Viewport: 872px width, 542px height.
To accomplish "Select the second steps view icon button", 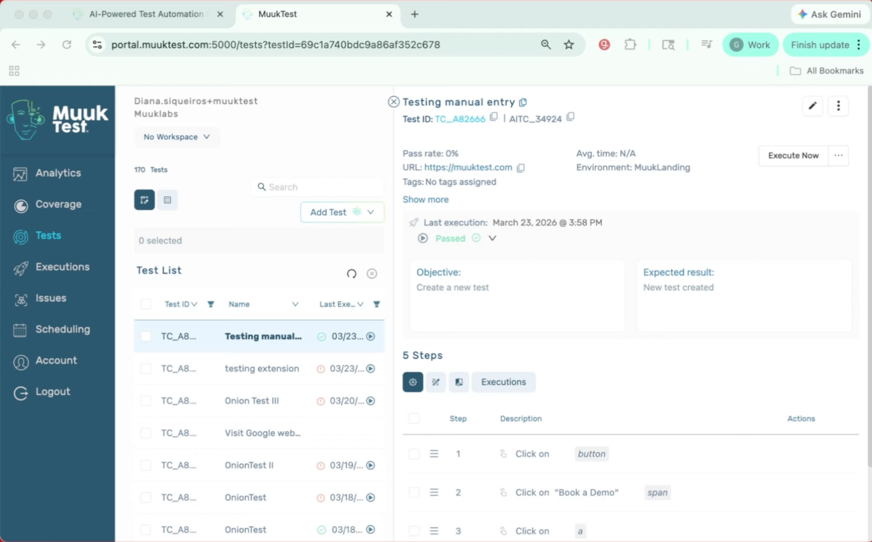I will click(435, 382).
